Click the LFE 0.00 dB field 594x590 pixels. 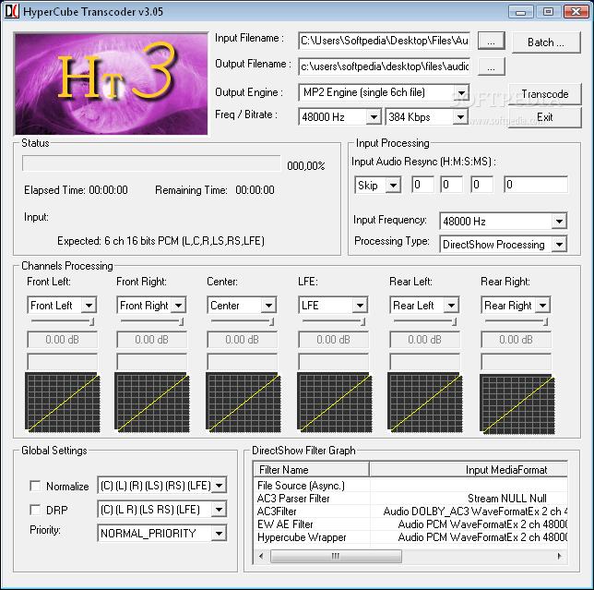pos(333,340)
